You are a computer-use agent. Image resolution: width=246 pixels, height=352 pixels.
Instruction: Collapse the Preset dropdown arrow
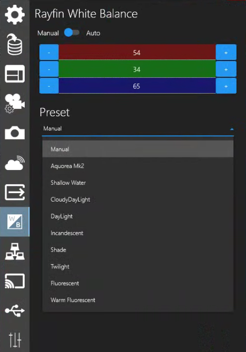pyautogui.click(x=232, y=129)
